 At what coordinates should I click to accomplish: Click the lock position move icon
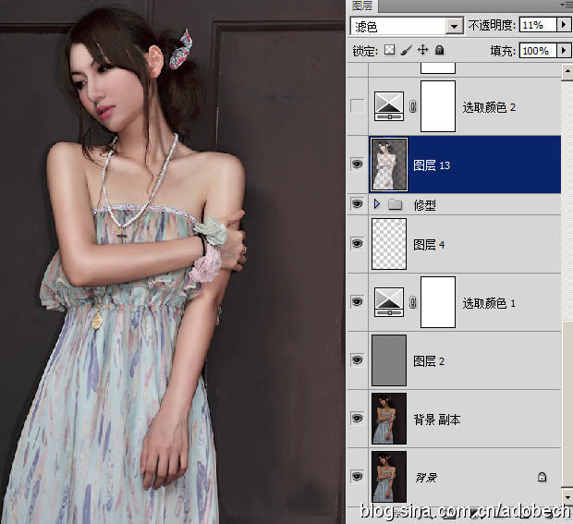click(422, 50)
